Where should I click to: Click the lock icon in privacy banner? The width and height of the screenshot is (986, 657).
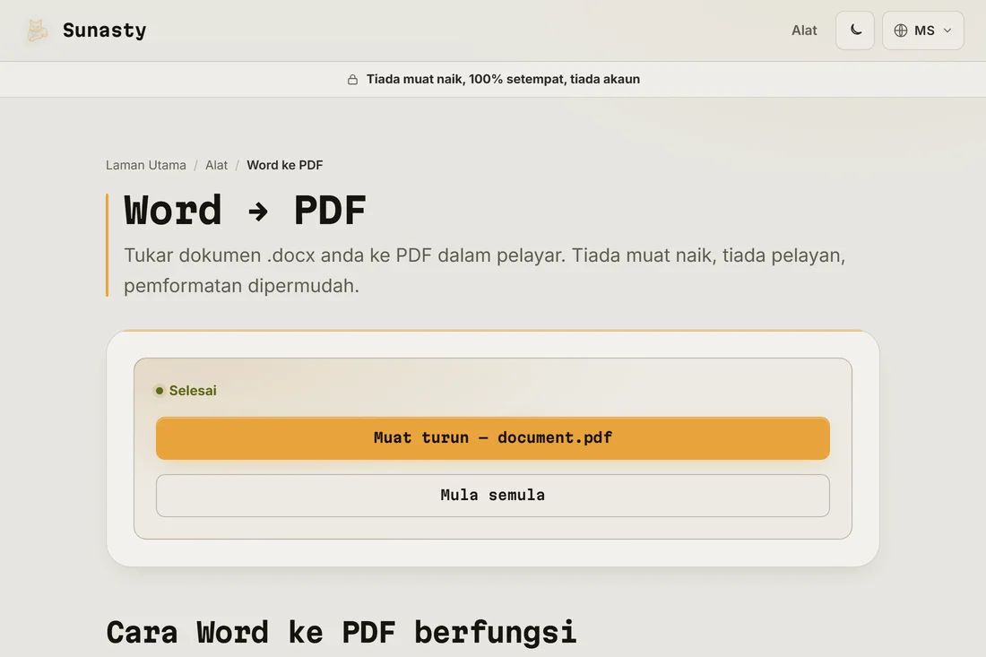[x=353, y=79]
